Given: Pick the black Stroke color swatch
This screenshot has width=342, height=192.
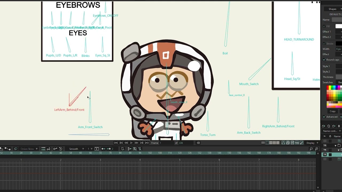Looking at the screenshot, I should tap(339, 43).
